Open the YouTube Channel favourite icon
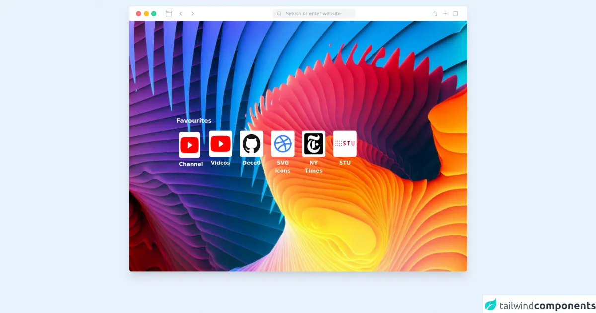The width and height of the screenshot is (596, 313). click(x=189, y=145)
